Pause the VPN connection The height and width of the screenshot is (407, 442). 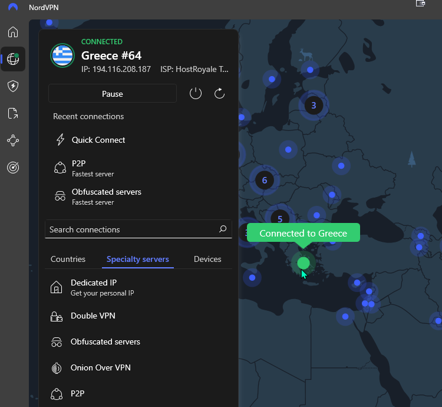pos(113,94)
